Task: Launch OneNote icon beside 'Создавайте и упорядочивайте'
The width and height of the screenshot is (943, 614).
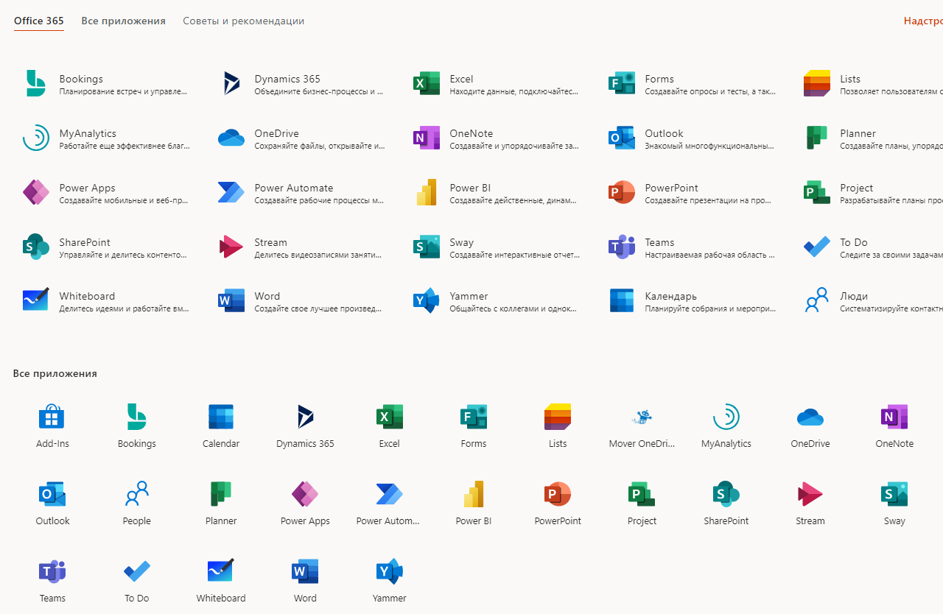Action: tap(427, 138)
